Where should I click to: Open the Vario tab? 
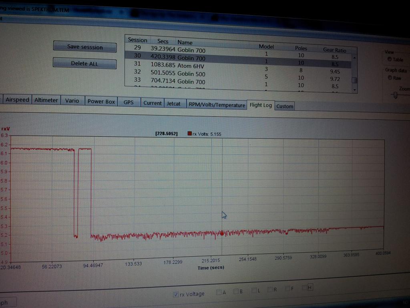(72, 101)
